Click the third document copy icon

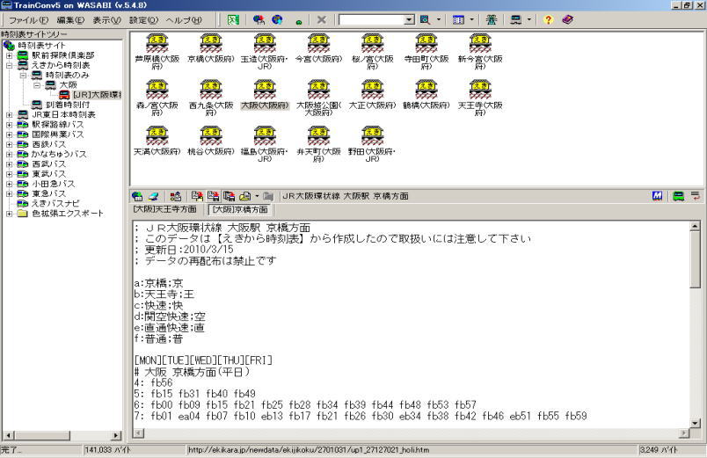coord(229,196)
